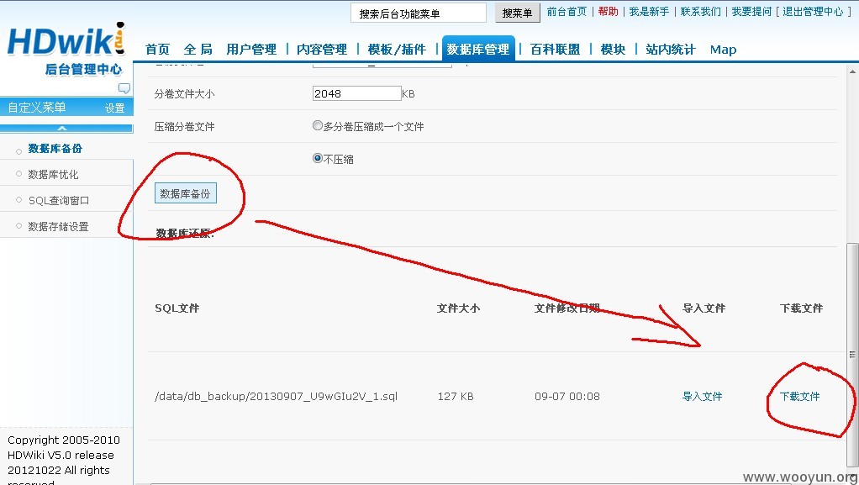Image resolution: width=859 pixels, height=485 pixels.
Task: Open 模块 tab
Action: (613, 50)
